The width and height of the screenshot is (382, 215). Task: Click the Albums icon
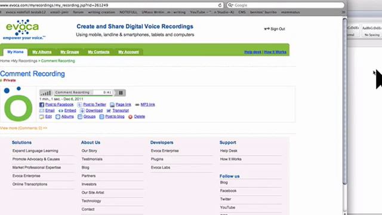click(x=58, y=117)
